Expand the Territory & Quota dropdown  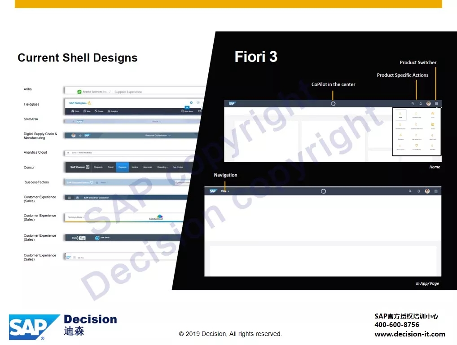[x=76, y=217]
